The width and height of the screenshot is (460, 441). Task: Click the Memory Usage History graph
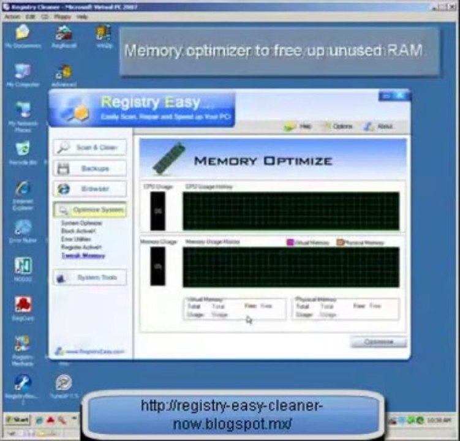pos(291,267)
